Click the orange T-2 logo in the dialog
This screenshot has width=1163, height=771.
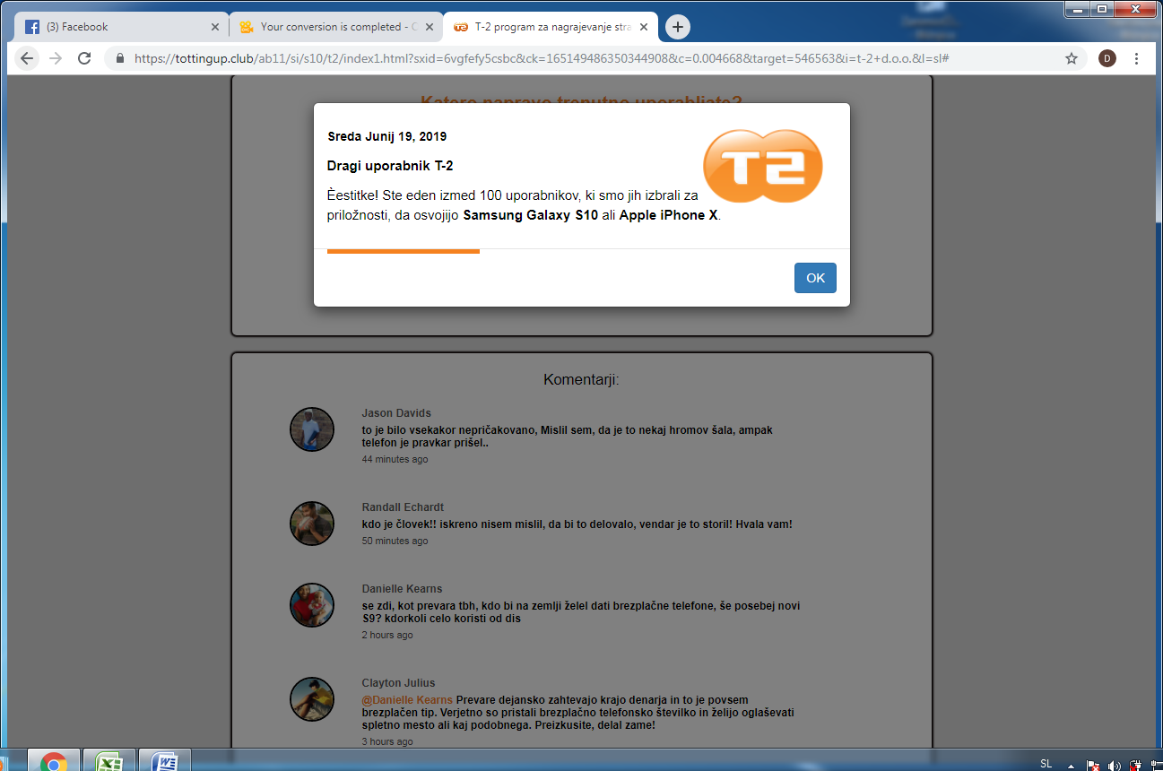[x=762, y=166]
